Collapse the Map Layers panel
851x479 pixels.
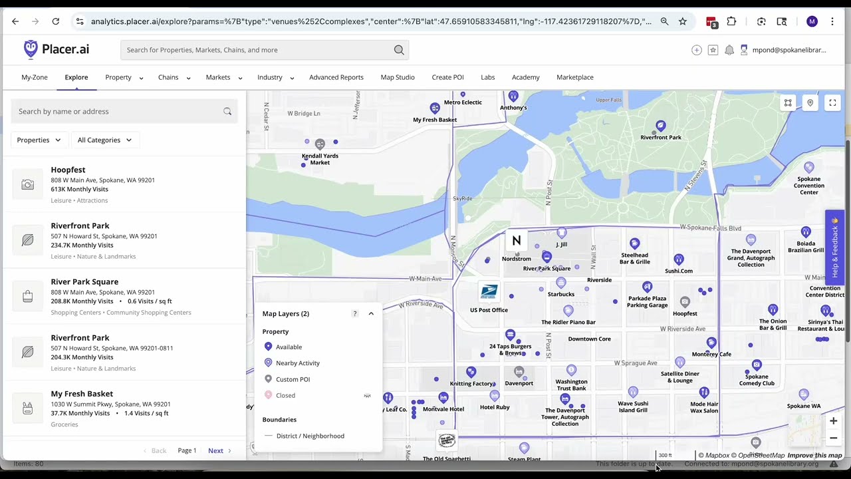(371, 313)
